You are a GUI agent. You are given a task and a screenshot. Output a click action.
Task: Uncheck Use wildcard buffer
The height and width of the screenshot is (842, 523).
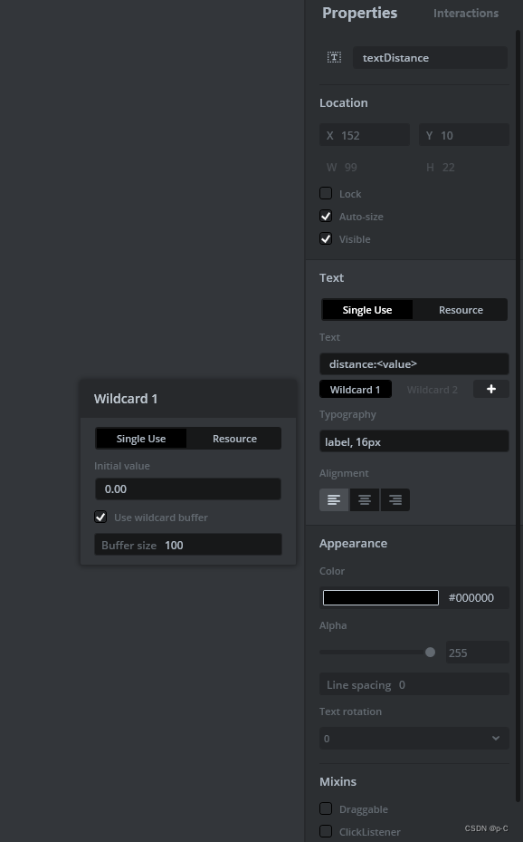[x=100, y=517]
